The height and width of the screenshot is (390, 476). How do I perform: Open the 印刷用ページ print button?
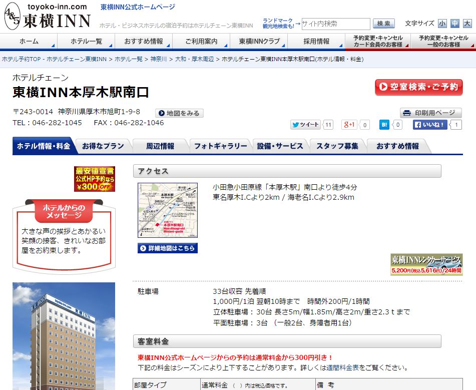431,113
